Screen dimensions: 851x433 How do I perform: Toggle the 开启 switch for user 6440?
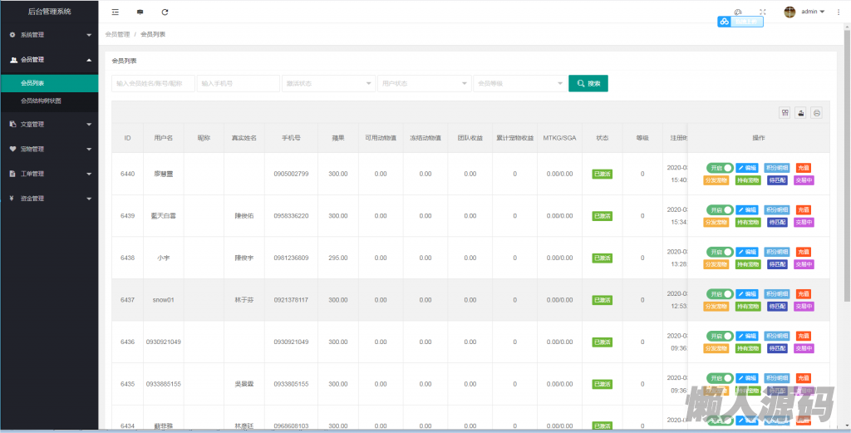pos(720,168)
